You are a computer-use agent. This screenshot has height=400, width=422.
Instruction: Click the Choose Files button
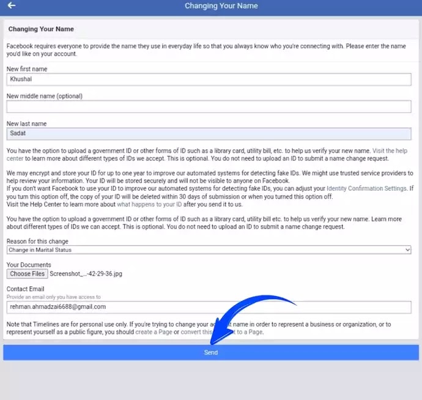(27, 274)
